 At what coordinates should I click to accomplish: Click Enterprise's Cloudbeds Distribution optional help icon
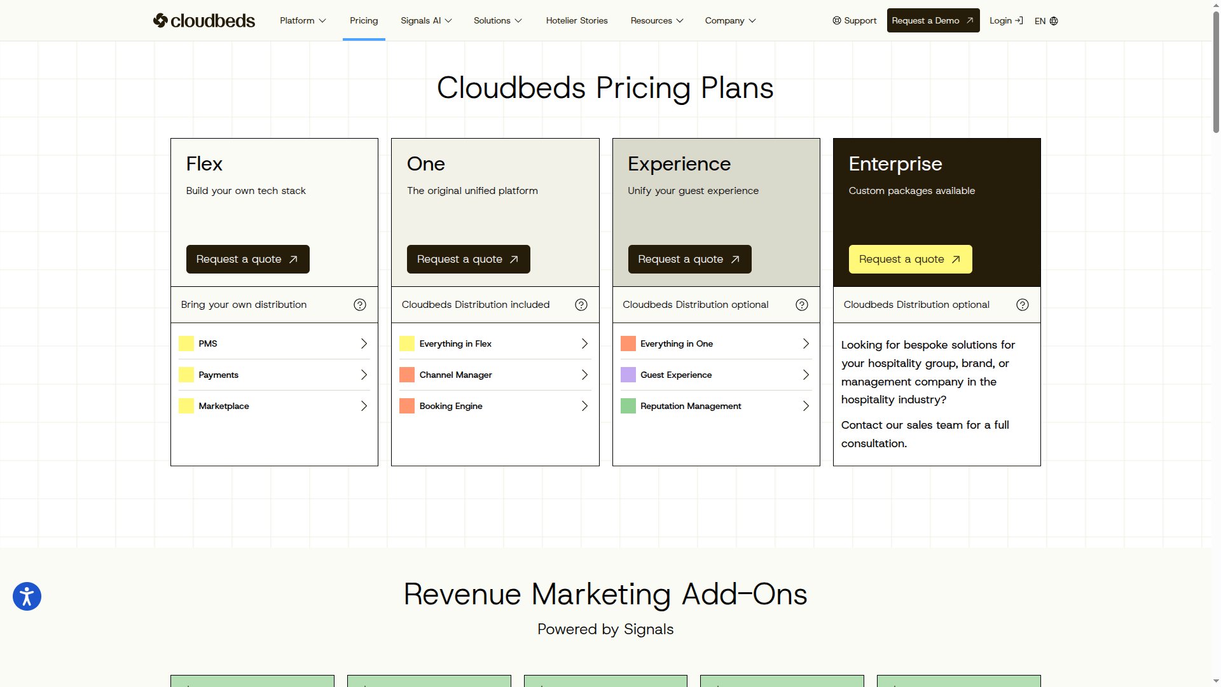(x=1022, y=305)
